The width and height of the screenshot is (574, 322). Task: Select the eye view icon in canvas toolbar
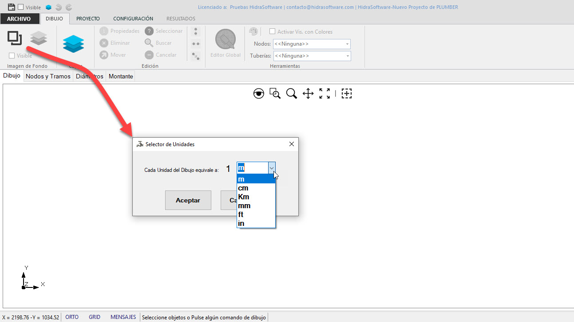pos(258,93)
